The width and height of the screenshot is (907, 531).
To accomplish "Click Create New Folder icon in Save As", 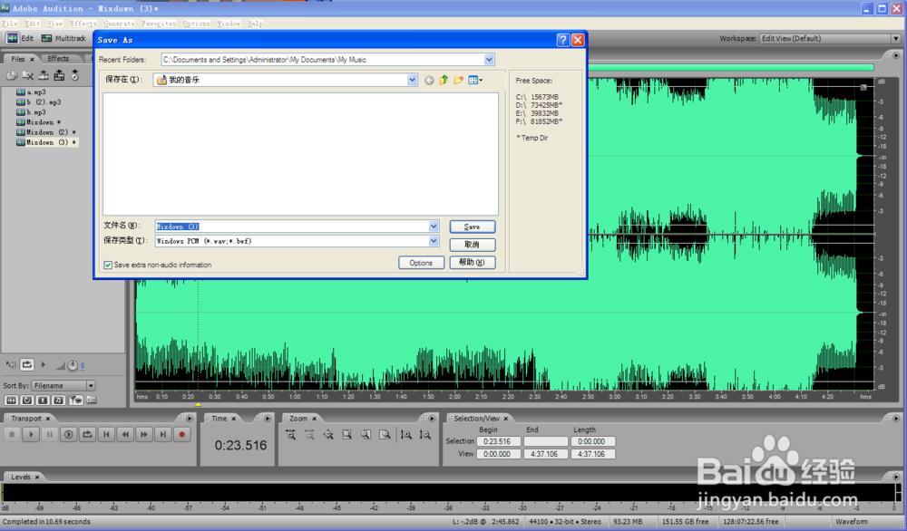I will [x=459, y=81].
